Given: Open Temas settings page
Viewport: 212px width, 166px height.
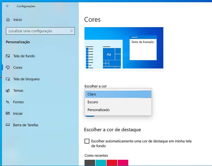Looking at the screenshot, I should (18, 90).
